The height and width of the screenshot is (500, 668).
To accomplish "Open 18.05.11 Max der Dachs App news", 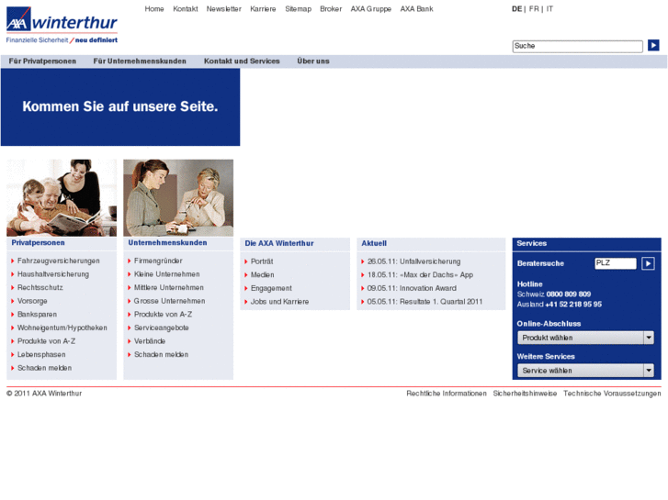I will (421, 275).
